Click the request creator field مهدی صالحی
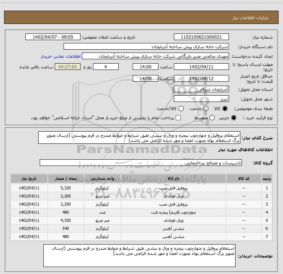283x274 pixels. [x=155, y=56]
